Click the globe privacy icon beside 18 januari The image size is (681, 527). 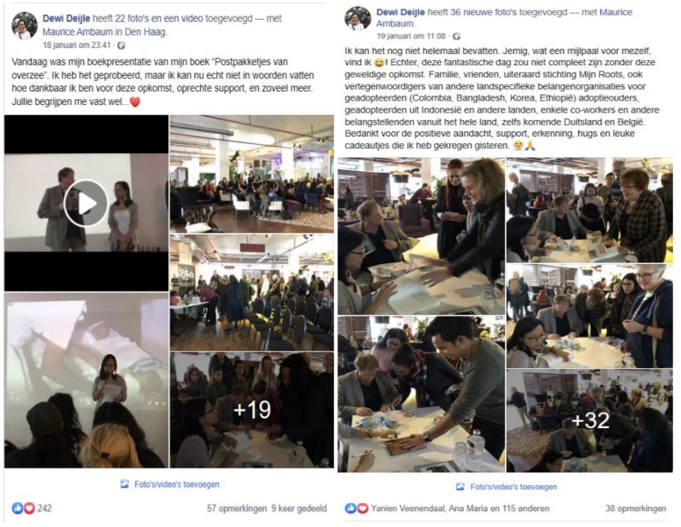tap(121, 46)
